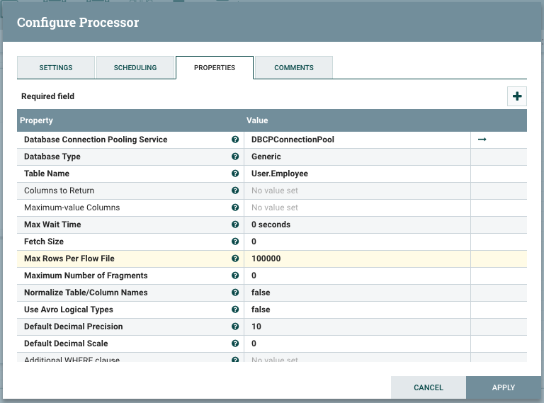Show help for Columns to Return
Viewport: 544px width, 403px height.
(235, 191)
